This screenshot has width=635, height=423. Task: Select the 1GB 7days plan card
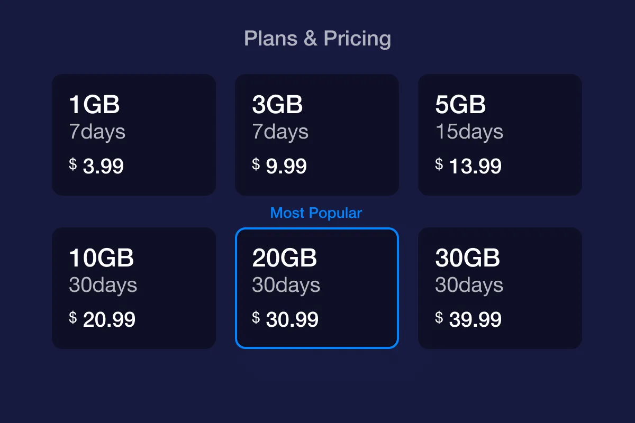(x=133, y=135)
